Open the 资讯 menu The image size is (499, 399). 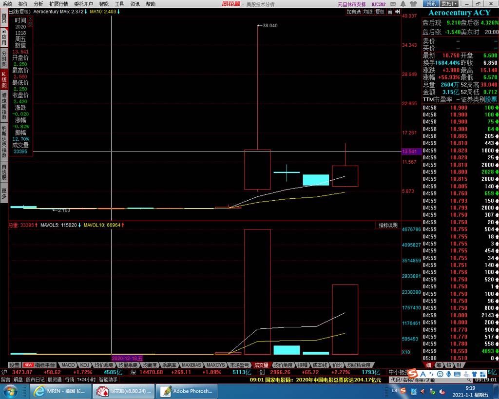coord(135,4)
